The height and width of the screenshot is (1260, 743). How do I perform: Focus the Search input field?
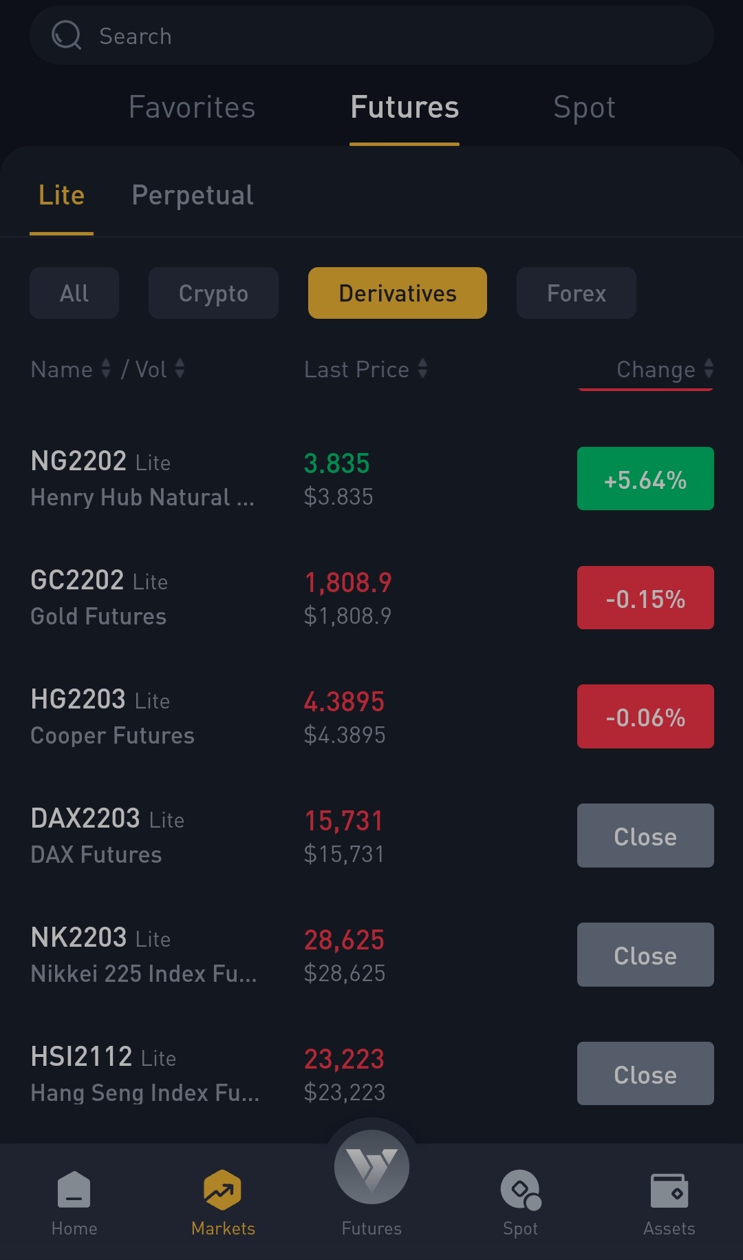[371, 35]
